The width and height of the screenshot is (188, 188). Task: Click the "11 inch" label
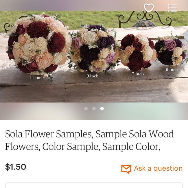coord(37,78)
